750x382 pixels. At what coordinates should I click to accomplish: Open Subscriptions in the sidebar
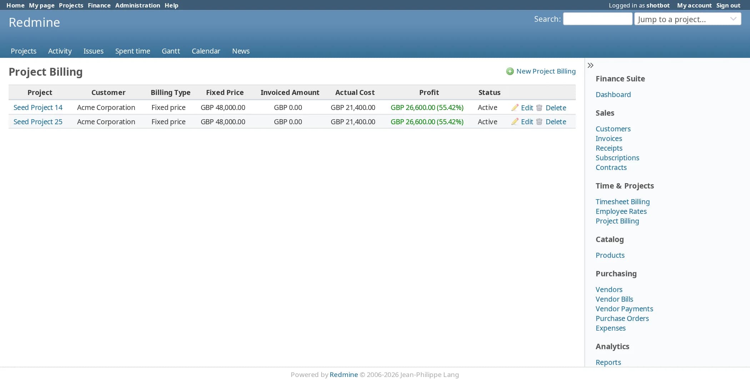[x=617, y=158]
